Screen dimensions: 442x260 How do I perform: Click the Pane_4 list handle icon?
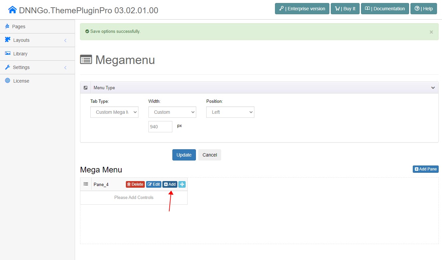tap(86, 184)
